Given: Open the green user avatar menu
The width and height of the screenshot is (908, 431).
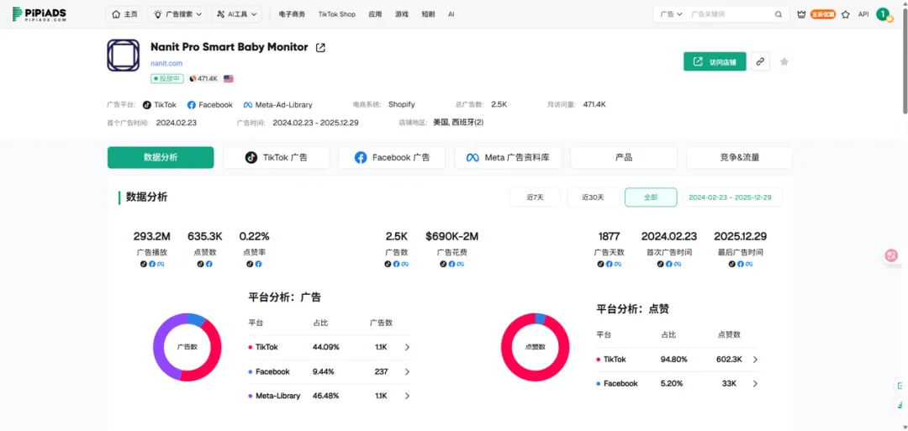Looking at the screenshot, I should click(x=883, y=14).
